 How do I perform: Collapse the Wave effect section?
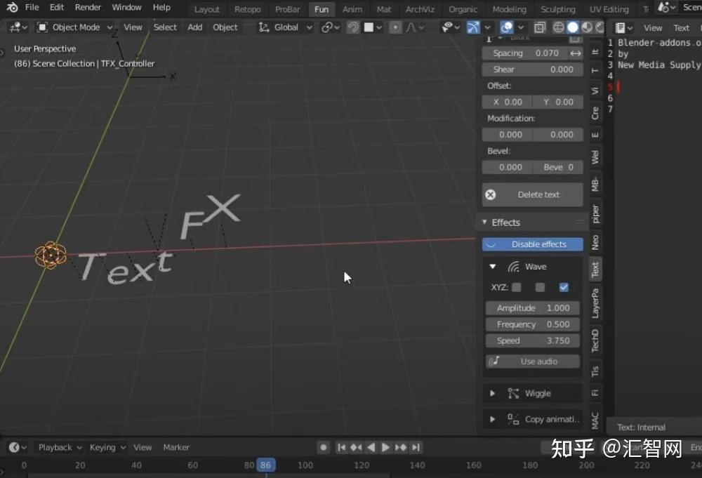coord(492,266)
